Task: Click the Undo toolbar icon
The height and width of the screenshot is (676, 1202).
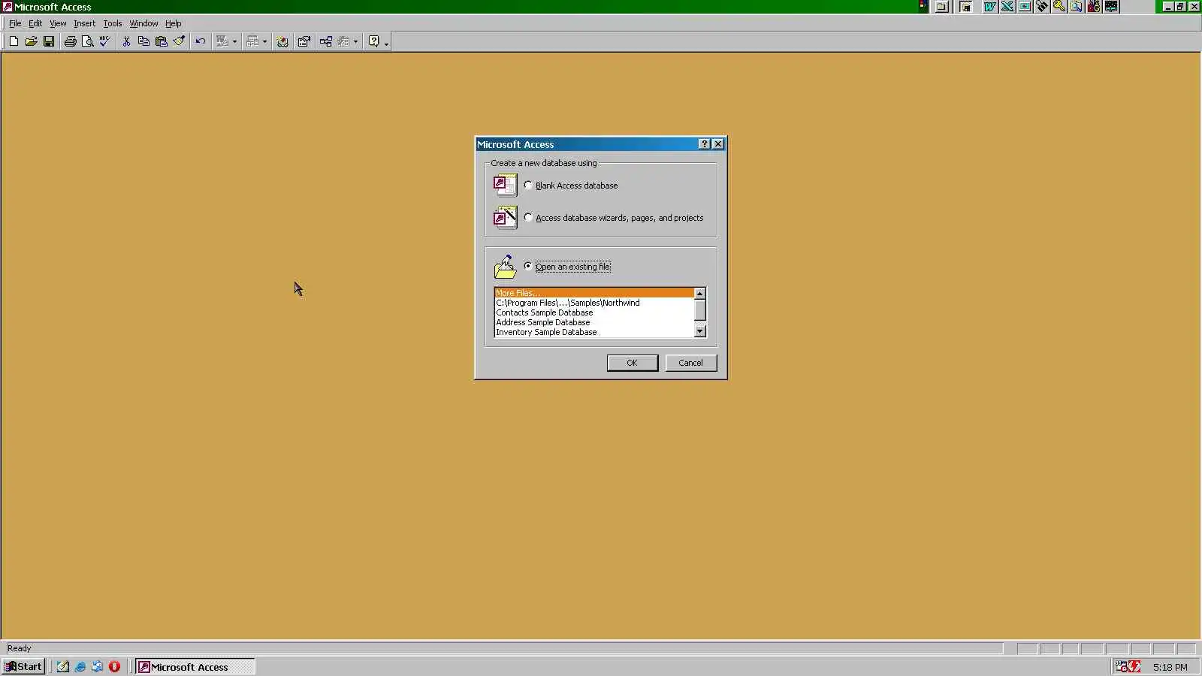Action: [x=200, y=41]
